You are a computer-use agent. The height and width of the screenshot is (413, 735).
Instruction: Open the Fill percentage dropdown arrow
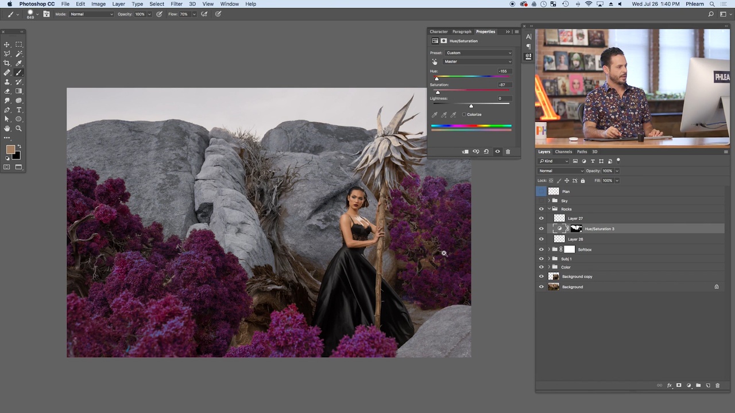click(617, 181)
